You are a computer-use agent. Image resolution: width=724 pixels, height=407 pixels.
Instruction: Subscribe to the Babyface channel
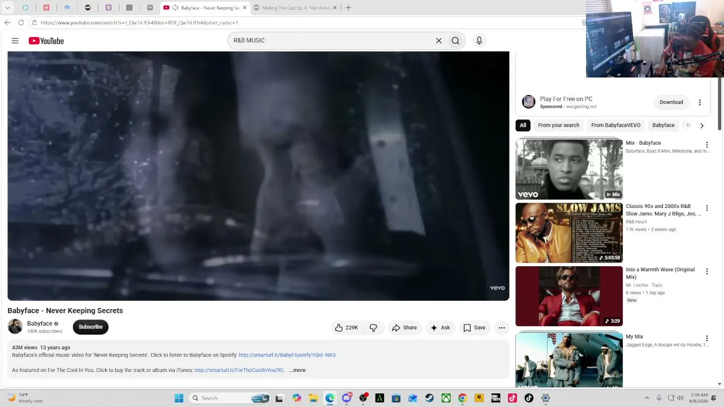90,327
